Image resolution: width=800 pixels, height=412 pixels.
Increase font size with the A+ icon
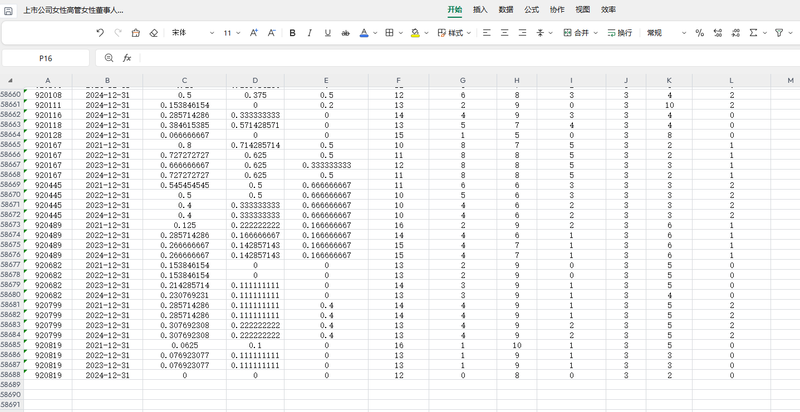[254, 33]
